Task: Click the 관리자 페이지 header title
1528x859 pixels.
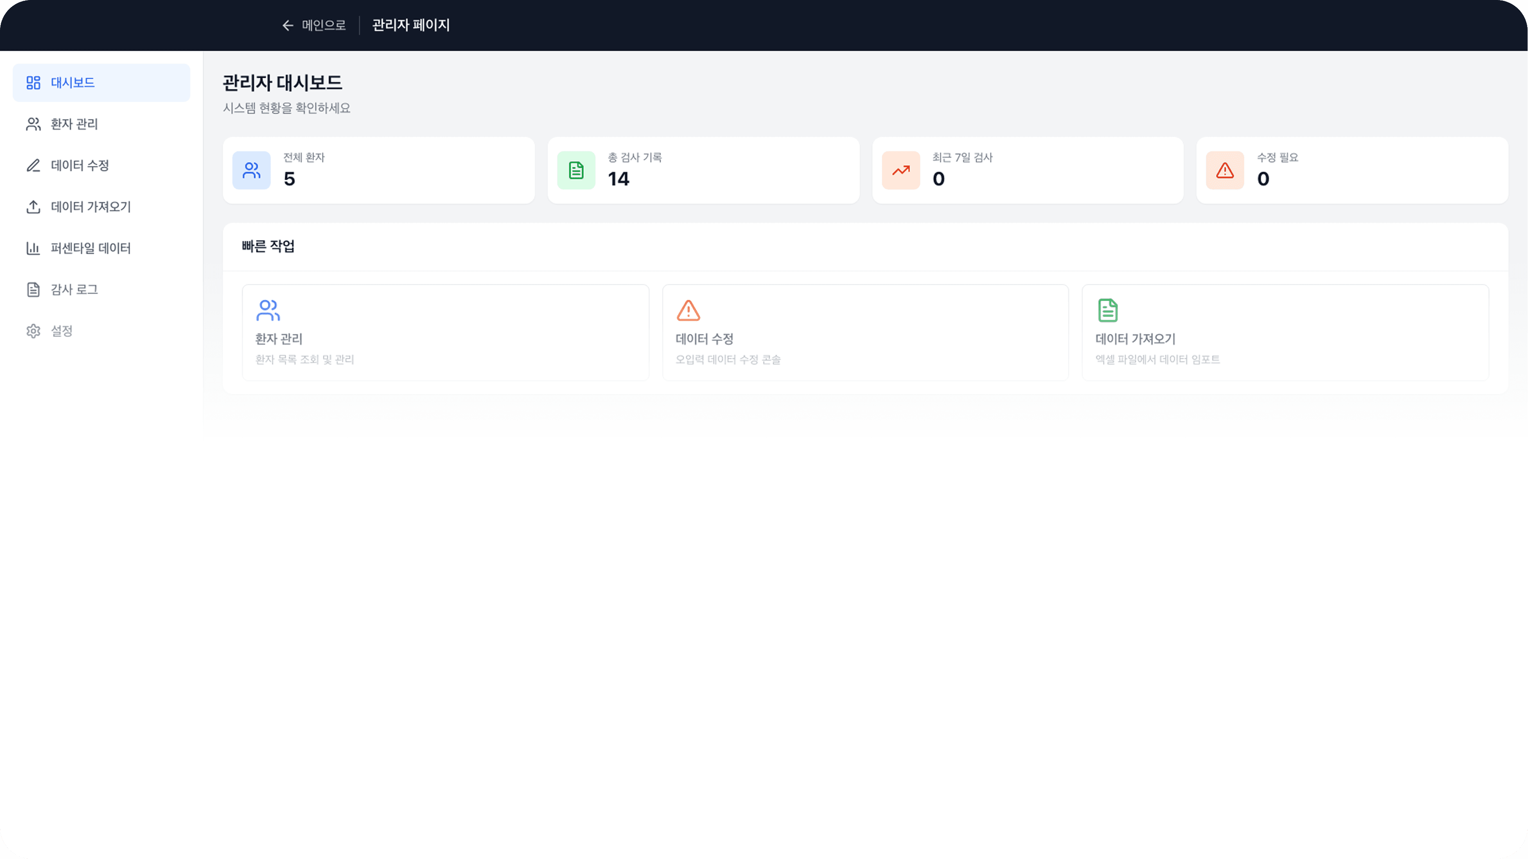Action: pos(411,25)
